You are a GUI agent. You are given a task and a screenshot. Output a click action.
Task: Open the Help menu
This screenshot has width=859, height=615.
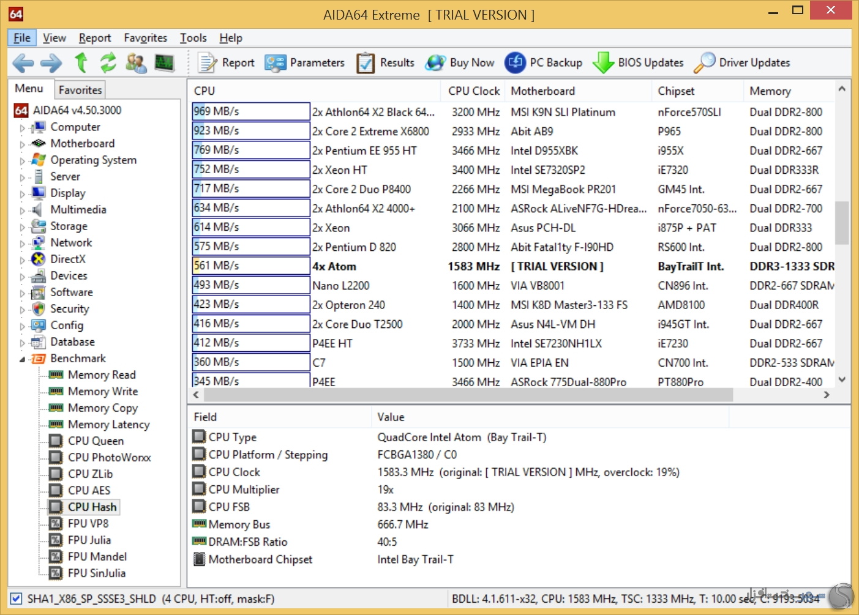coord(231,38)
